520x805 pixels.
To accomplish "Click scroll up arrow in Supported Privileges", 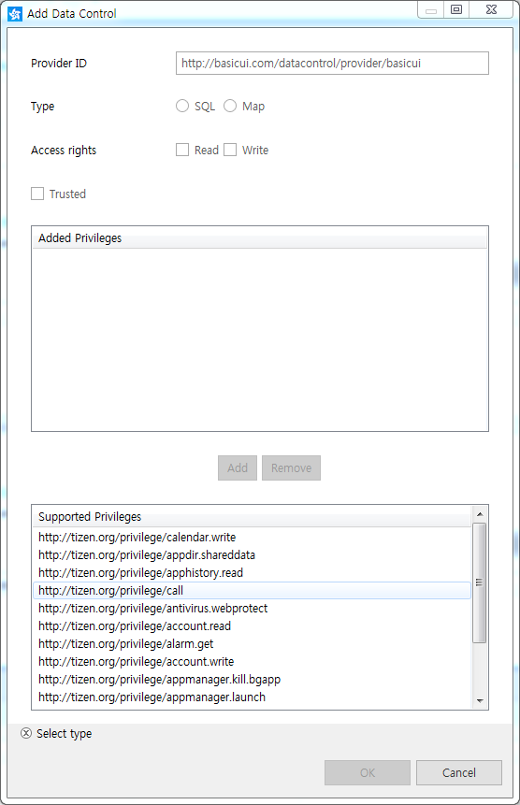I will [480, 514].
